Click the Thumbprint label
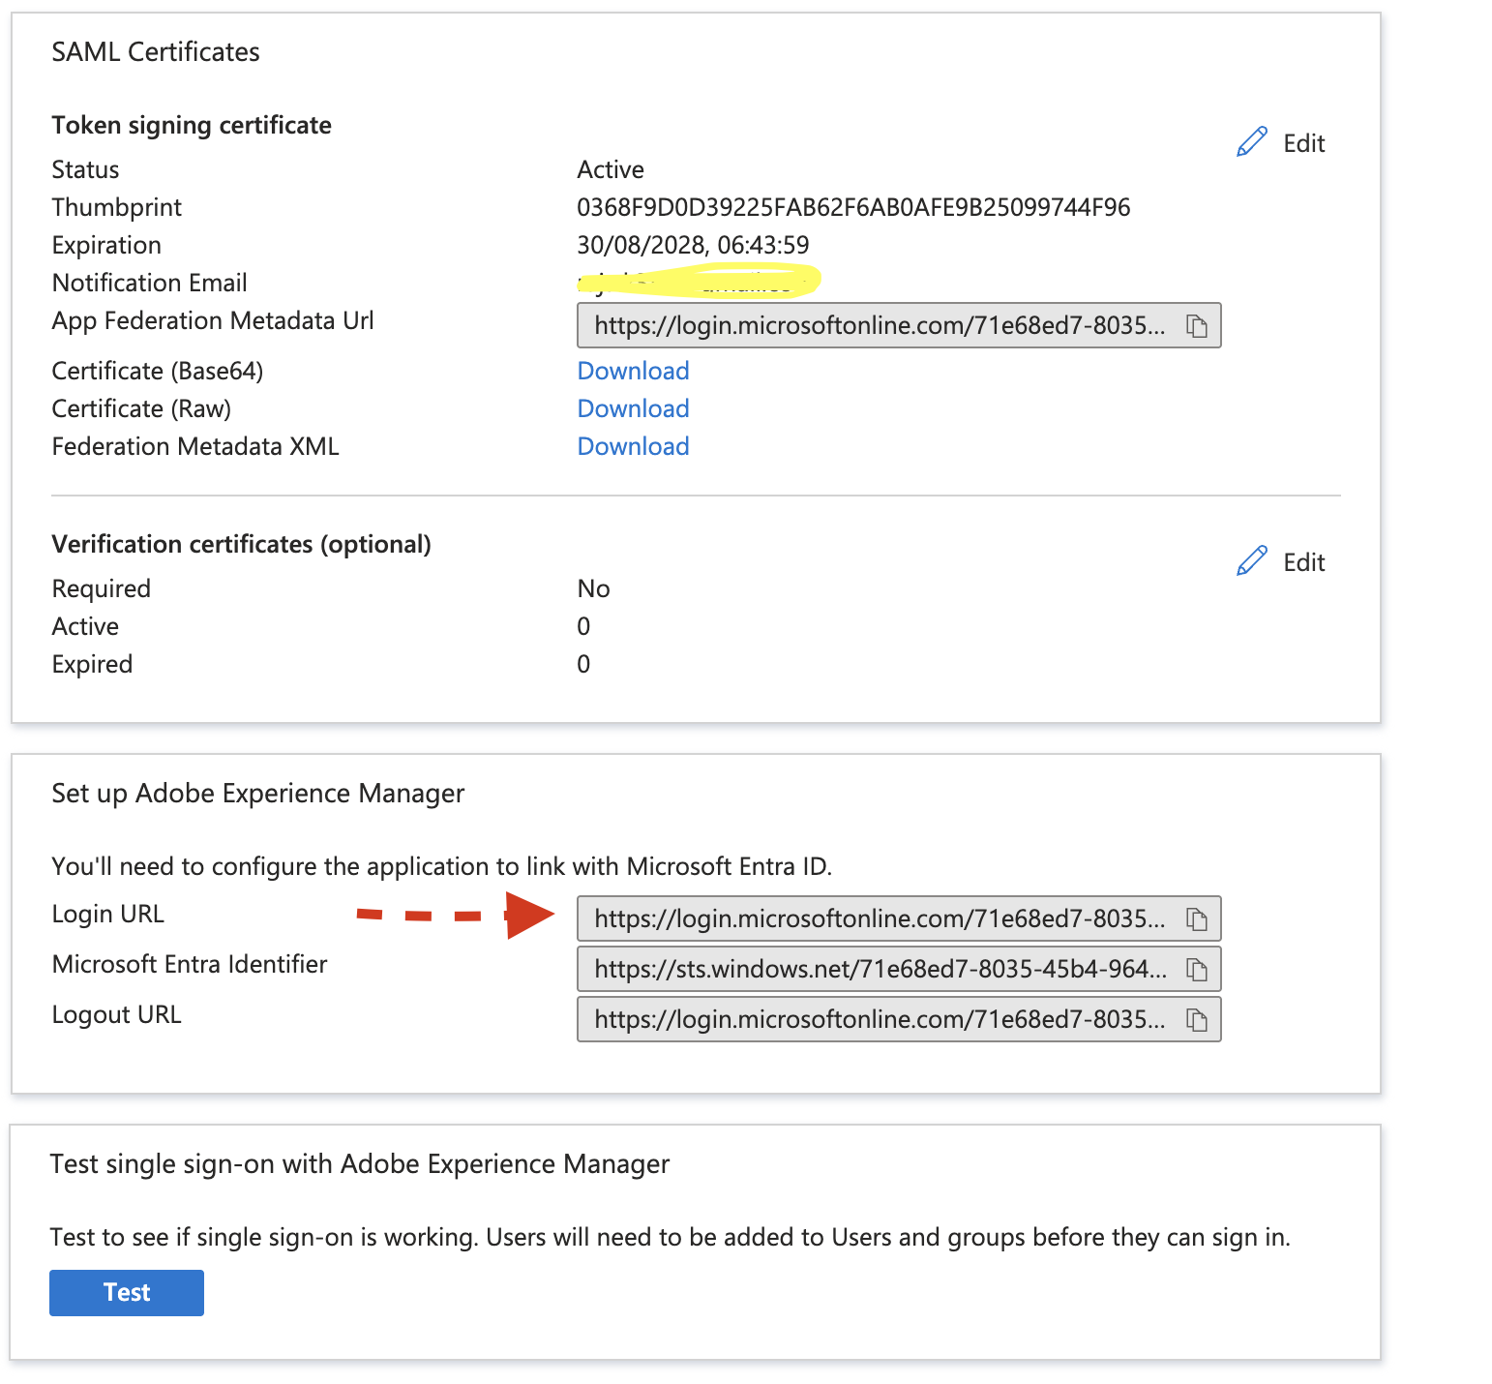 117,207
